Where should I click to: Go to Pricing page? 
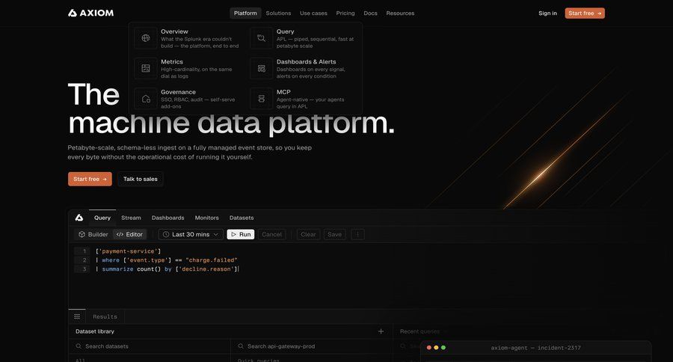click(x=345, y=13)
